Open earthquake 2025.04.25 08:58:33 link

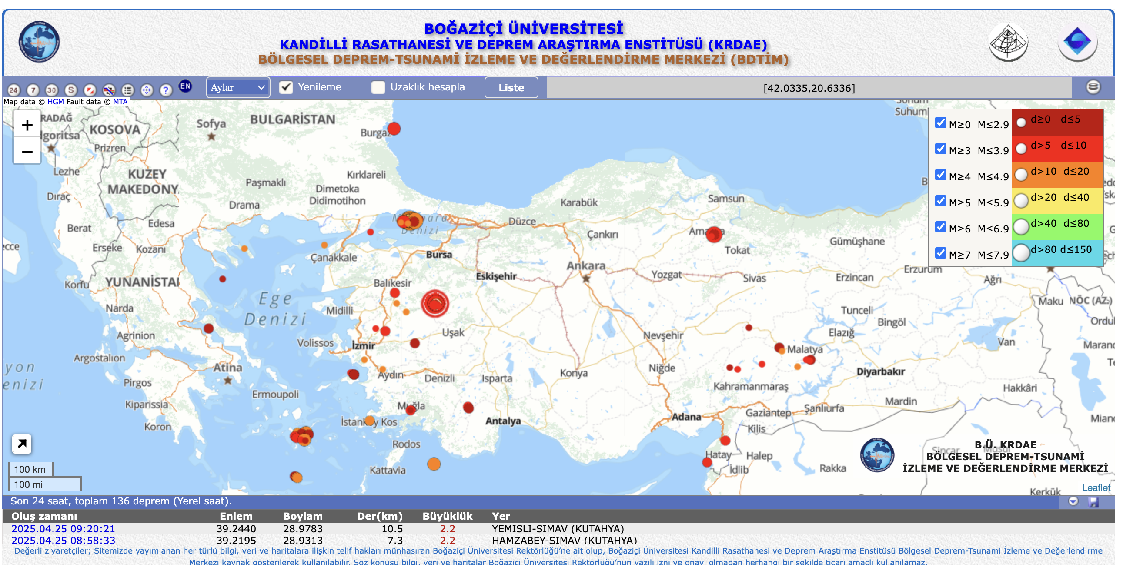point(63,541)
